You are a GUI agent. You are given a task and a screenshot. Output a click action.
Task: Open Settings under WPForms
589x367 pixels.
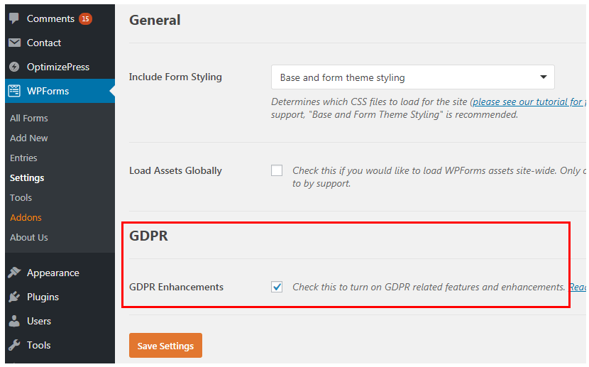27,177
